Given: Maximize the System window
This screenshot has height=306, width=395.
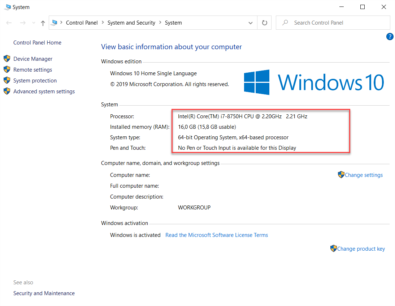Looking at the screenshot, I should click(363, 7).
